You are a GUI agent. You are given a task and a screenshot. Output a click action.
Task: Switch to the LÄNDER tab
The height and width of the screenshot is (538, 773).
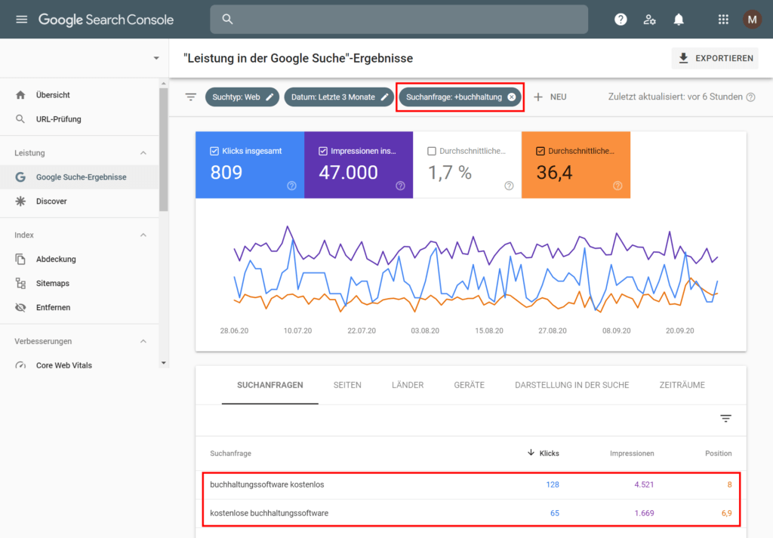coord(408,386)
